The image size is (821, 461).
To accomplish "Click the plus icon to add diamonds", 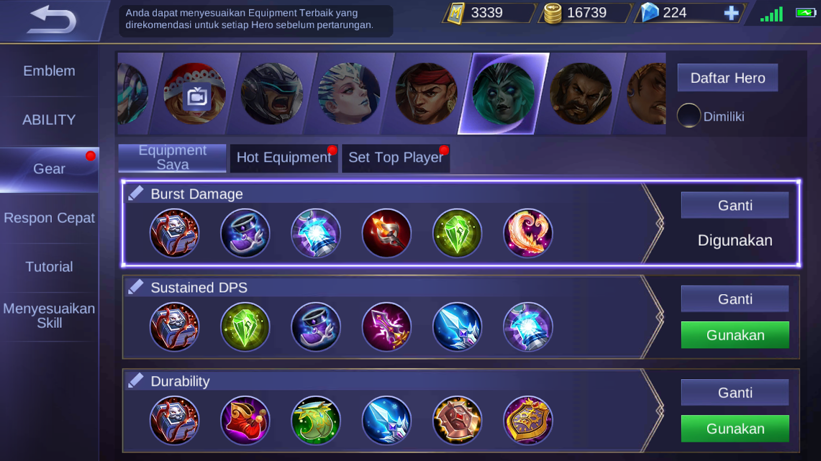I will 731,13.
